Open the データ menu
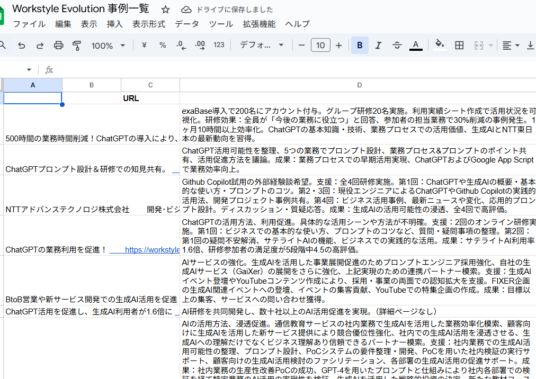The height and width of the screenshot is (379, 536). [187, 24]
